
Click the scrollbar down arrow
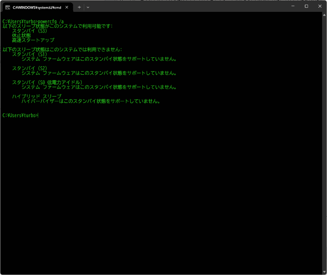[x=324, y=272]
